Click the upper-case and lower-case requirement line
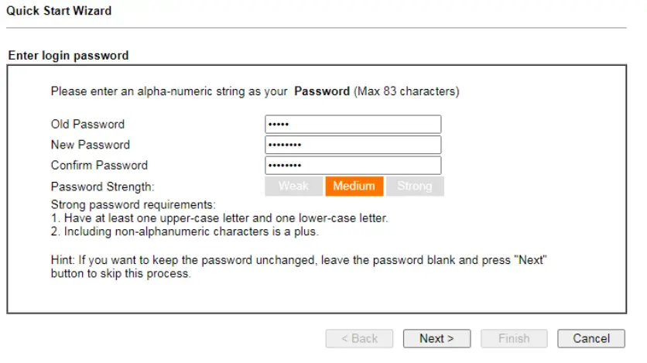The width and height of the screenshot is (647, 363). (219, 218)
